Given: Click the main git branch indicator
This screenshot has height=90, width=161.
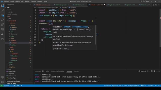Looking at the screenshot, I should pos(7,85).
